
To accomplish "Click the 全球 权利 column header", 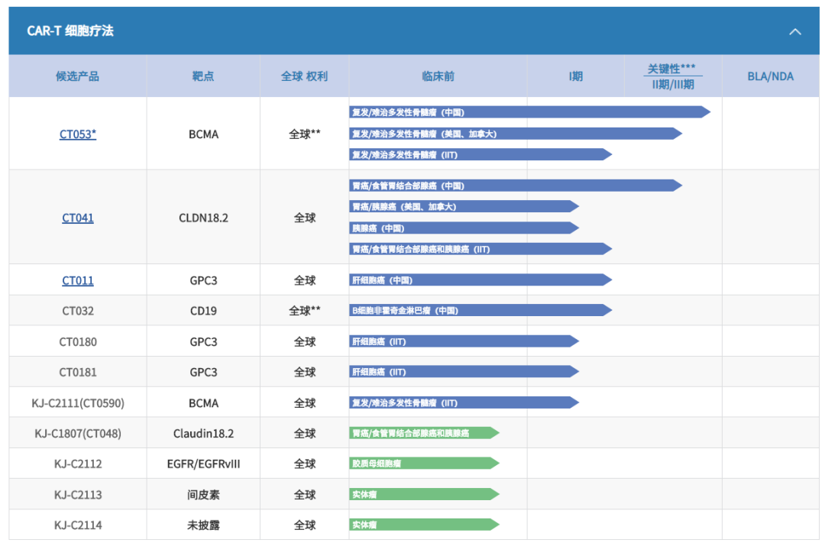I will point(304,76).
